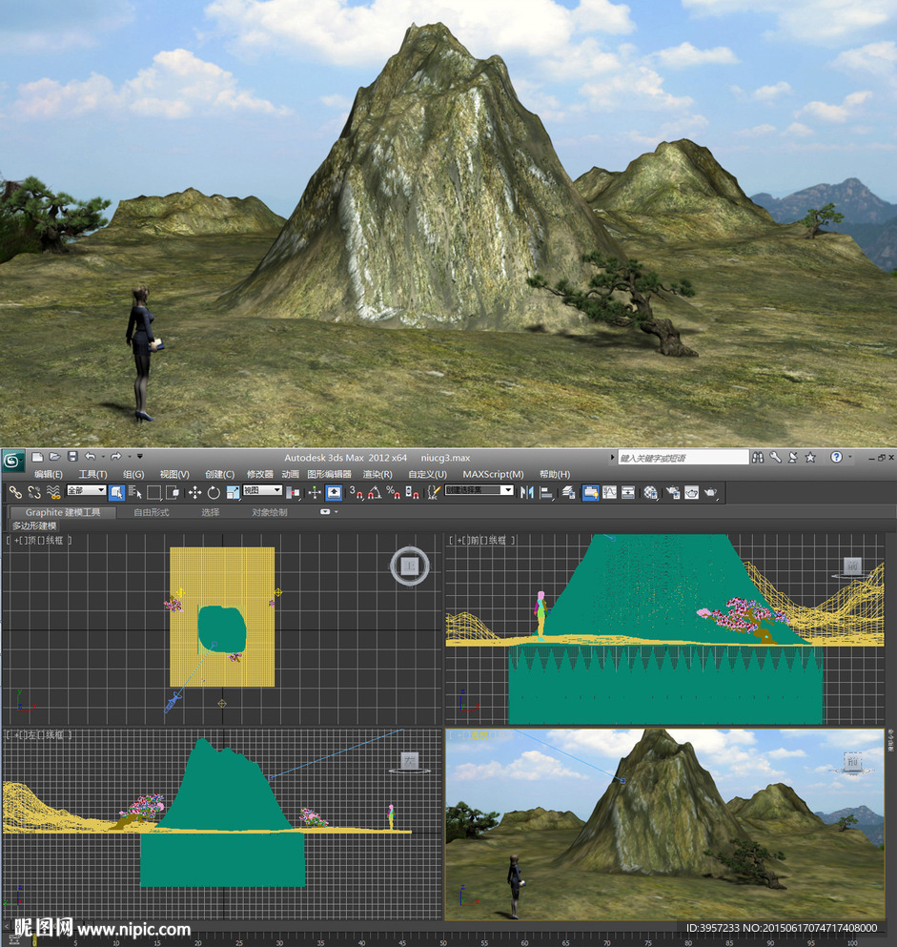
Task: Click the 多边形建模 panel label
Action: (x=35, y=524)
